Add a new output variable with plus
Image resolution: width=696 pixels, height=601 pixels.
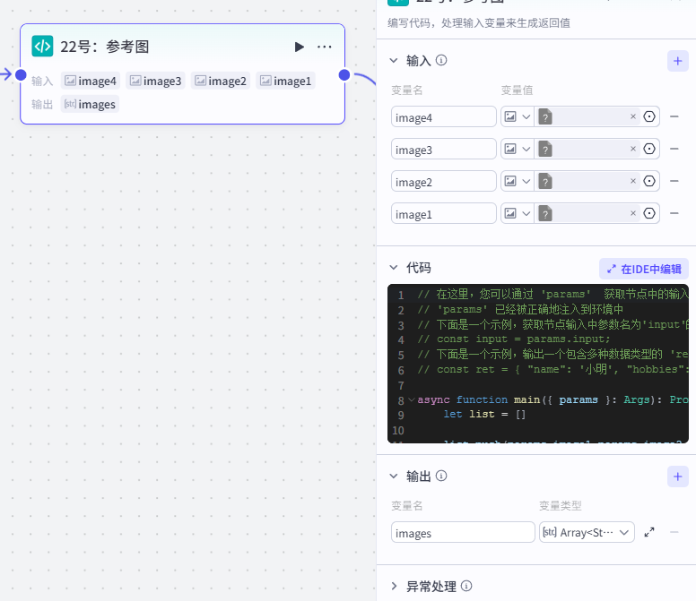pyautogui.click(x=677, y=477)
